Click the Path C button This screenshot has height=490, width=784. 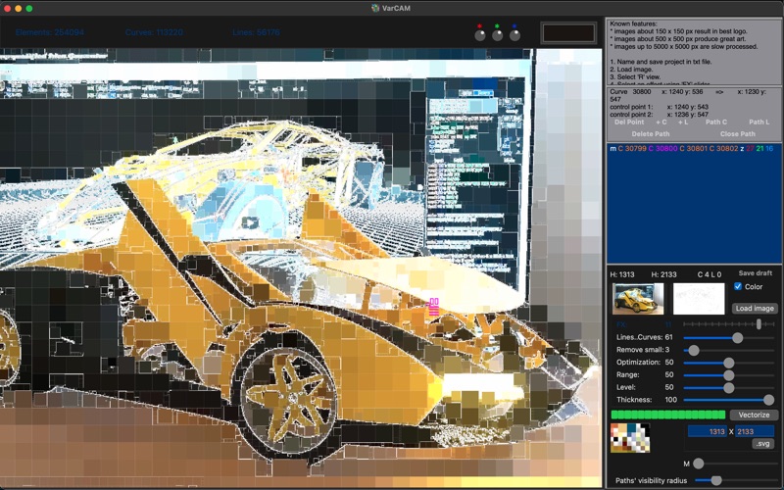[x=716, y=122]
